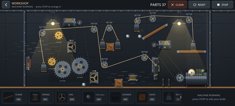Image resolution: width=235 pixels, height=106 pixels.
Task: Select the horizontal plank under right weight
Action: pos(192,52)
